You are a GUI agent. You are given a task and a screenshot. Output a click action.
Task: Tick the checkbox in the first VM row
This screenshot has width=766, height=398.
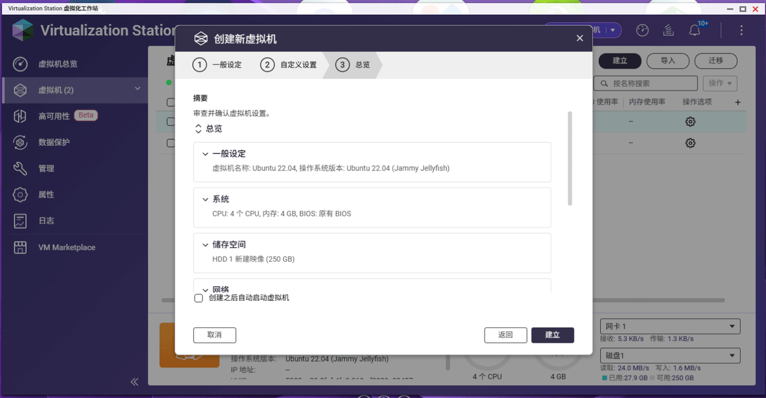[170, 122]
